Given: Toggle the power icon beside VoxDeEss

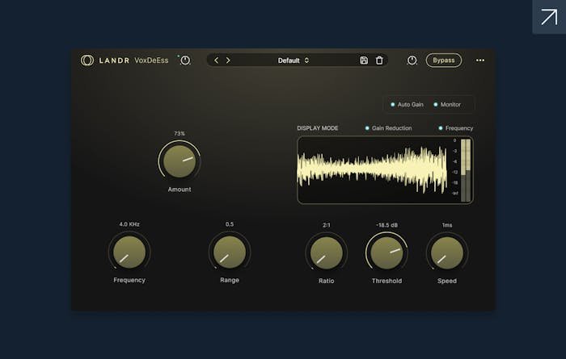Looking at the screenshot, I should point(185,61).
